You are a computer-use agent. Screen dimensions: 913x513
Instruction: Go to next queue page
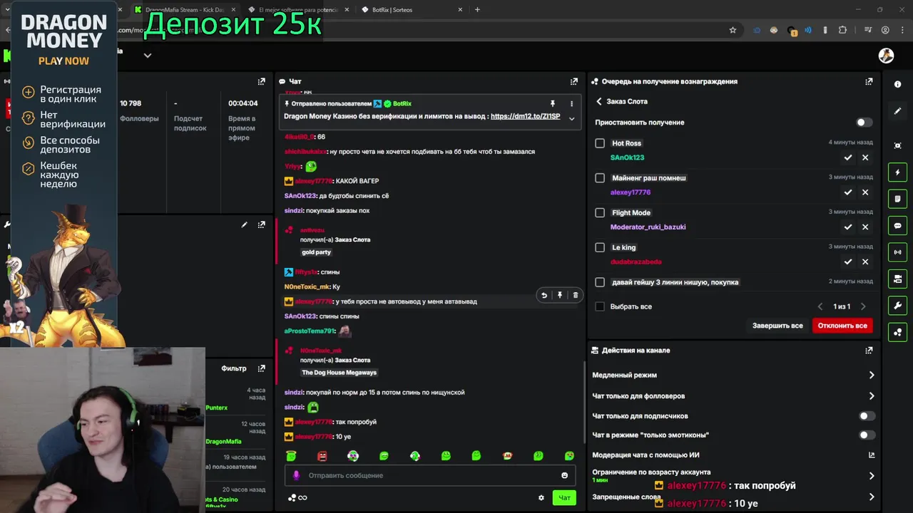point(863,306)
